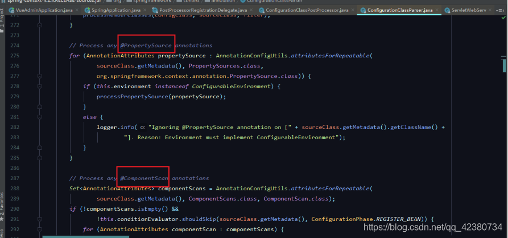
Task: Collapse the fold marker at line 277
Action: 39,76
